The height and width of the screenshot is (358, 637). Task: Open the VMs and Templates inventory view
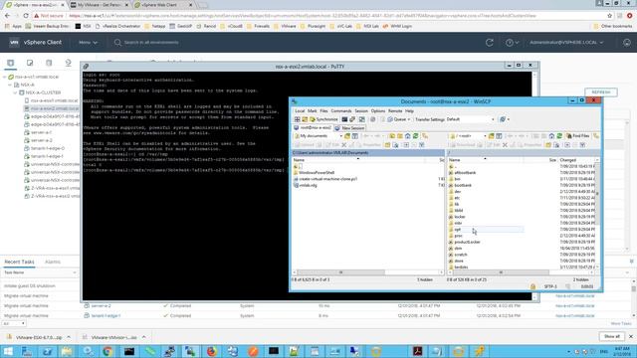(30, 63)
